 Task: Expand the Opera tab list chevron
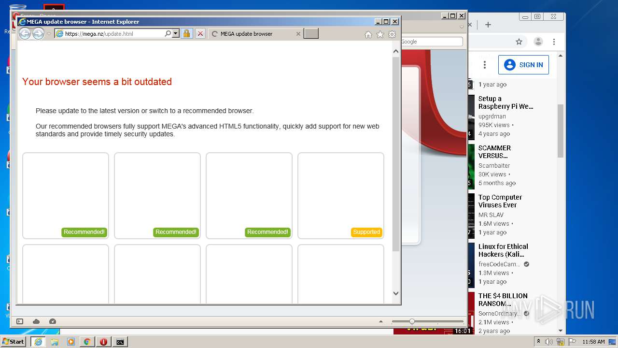tap(461, 27)
